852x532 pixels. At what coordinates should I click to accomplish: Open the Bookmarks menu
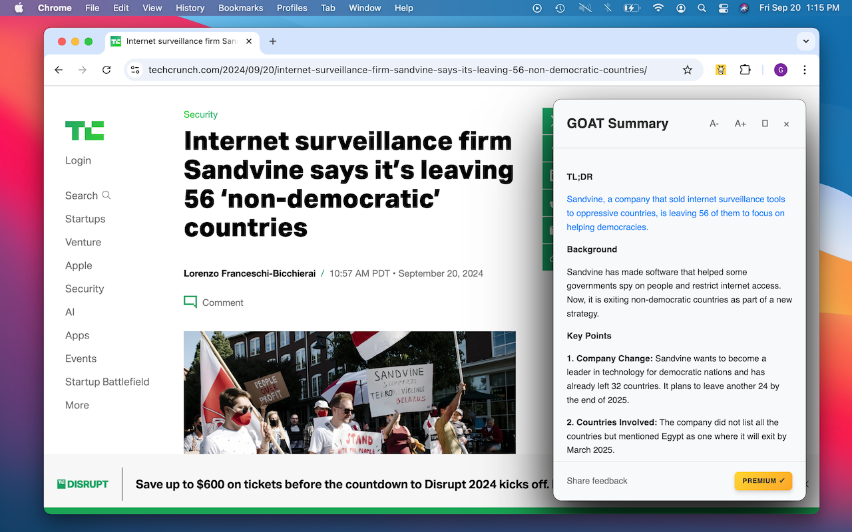(241, 8)
